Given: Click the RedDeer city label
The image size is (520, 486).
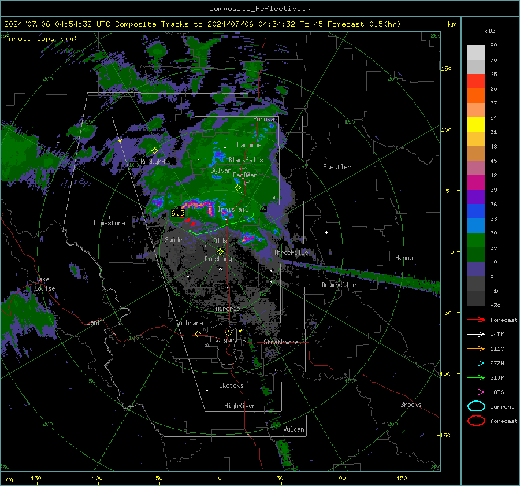Looking at the screenshot, I should (245, 175).
